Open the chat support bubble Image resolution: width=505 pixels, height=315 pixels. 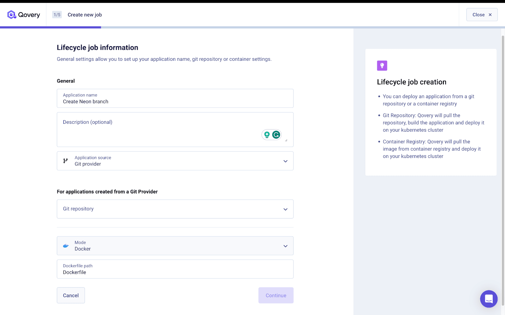tap(489, 299)
